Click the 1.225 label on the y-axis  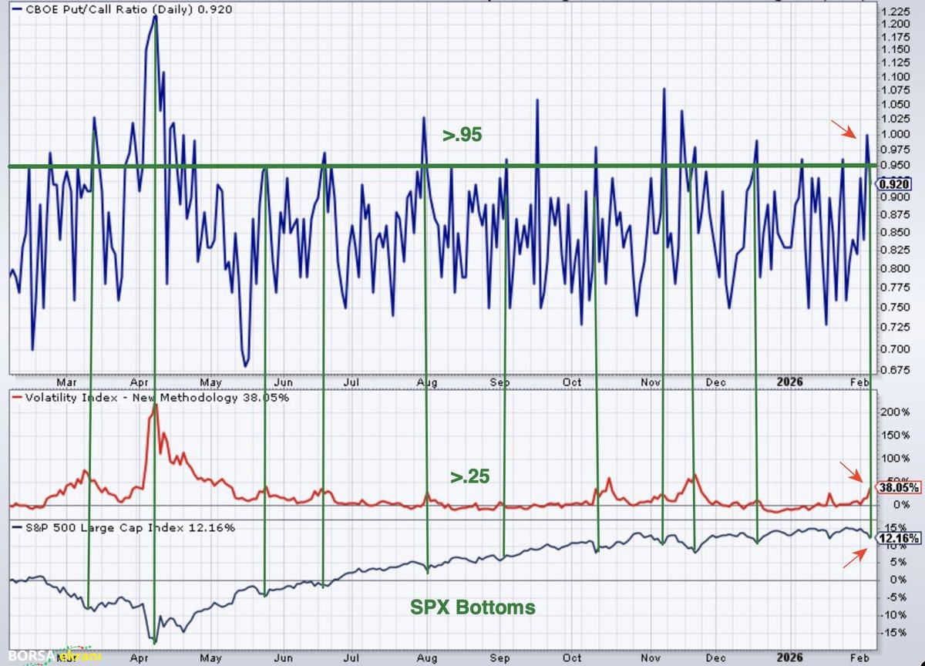click(895, 12)
